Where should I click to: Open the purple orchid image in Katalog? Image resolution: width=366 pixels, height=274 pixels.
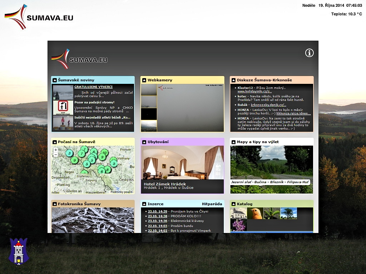point(238,225)
